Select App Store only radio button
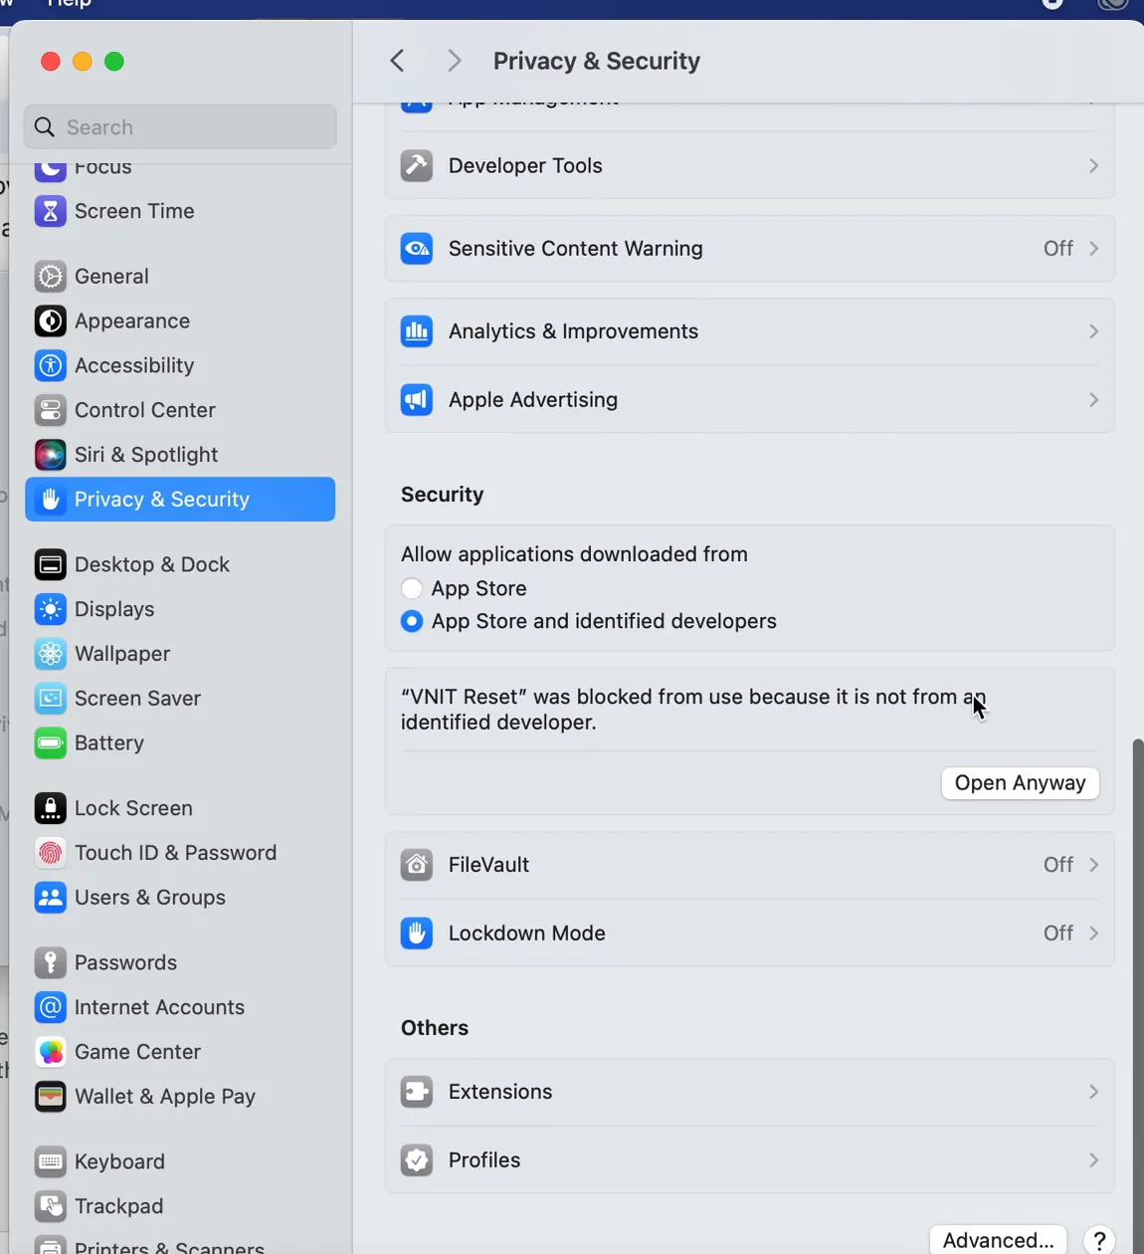 (x=412, y=588)
